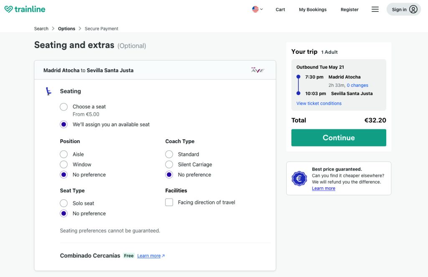
Task: Click the Options breadcrumb
Action: point(66,29)
